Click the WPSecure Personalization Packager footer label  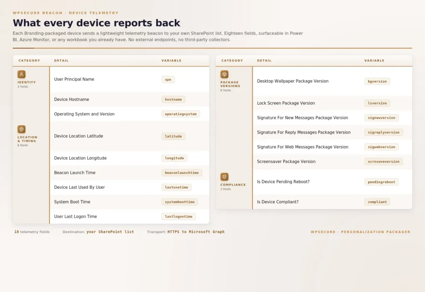click(360, 232)
